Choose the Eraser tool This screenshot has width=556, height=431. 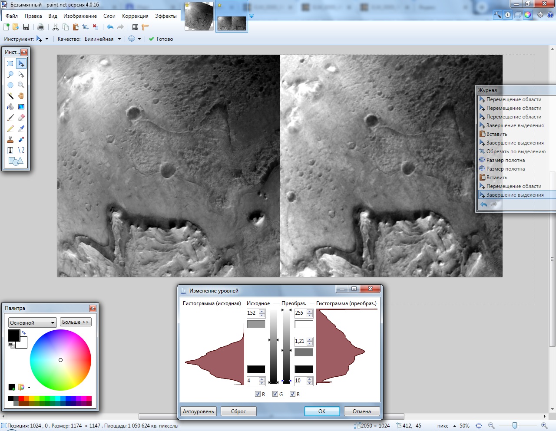point(21,118)
